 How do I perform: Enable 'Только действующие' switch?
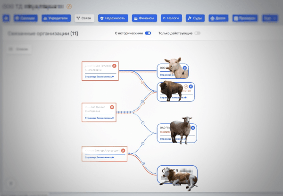click(197, 33)
